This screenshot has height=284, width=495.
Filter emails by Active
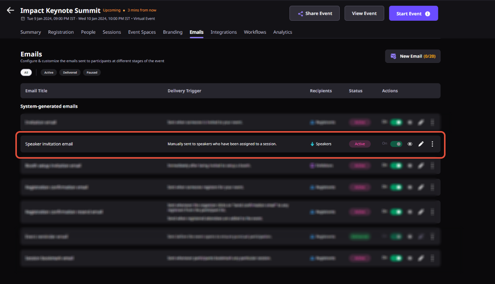pyautogui.click(x=49, y=72)
